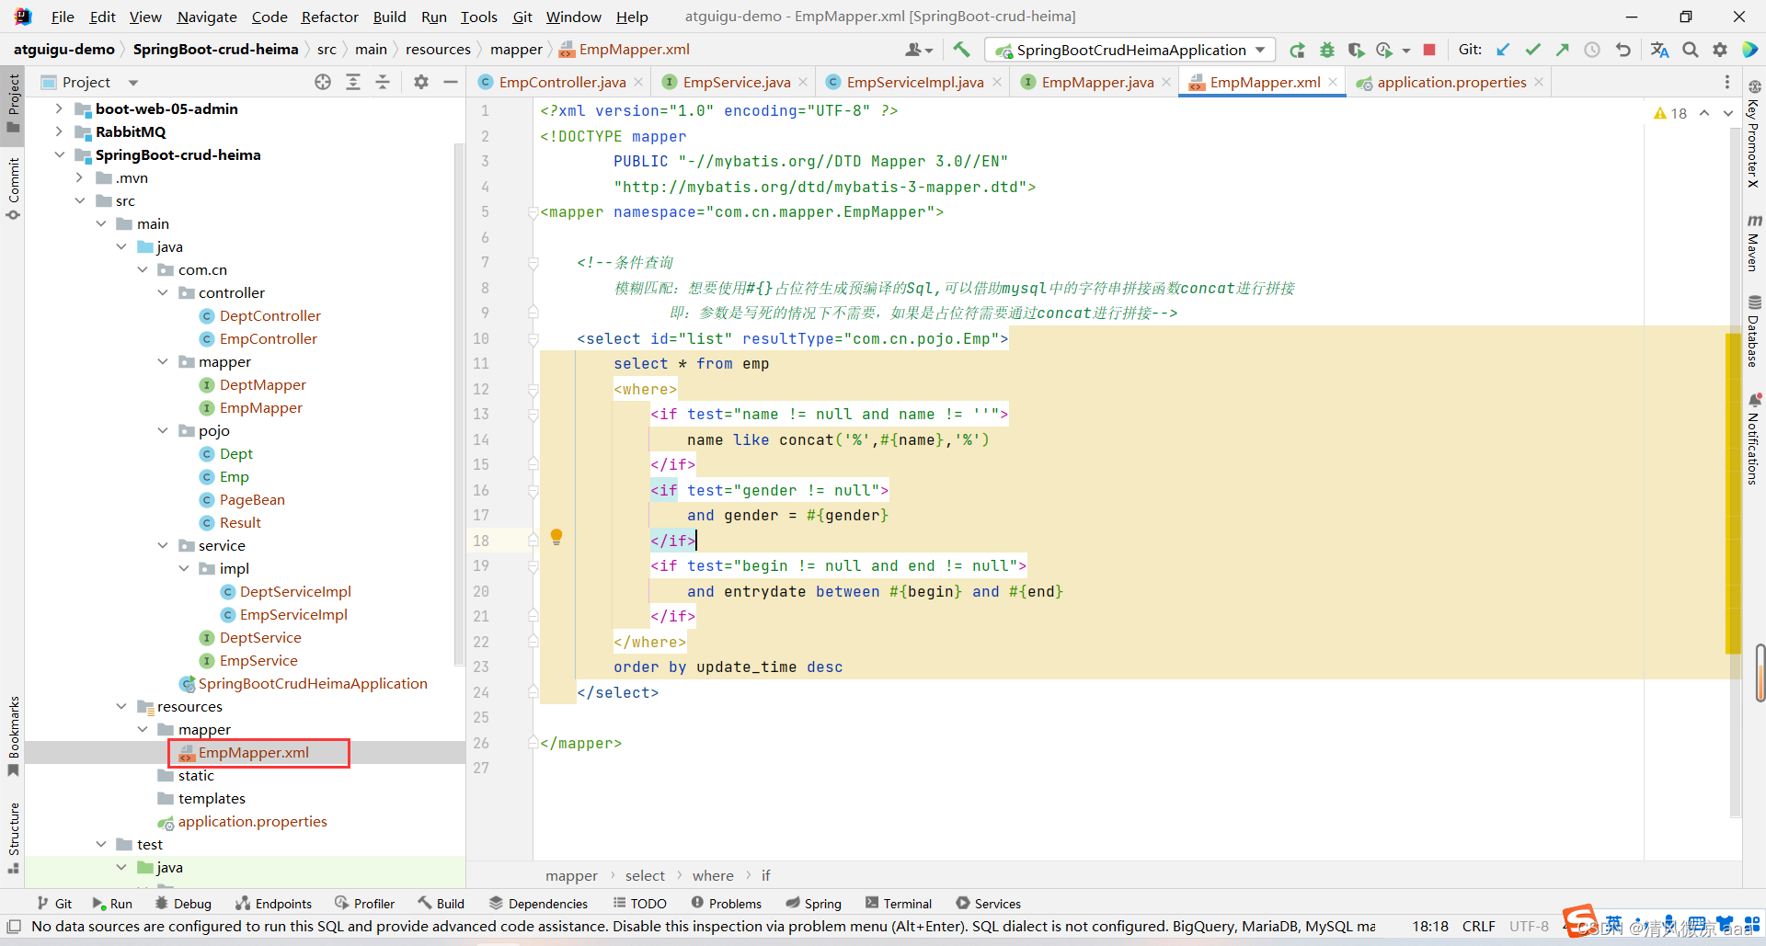Image resolution: width=1766 pixels, height=946 pixels.
Task: Open the Navigate menu
Action: (x=207, y=17)
